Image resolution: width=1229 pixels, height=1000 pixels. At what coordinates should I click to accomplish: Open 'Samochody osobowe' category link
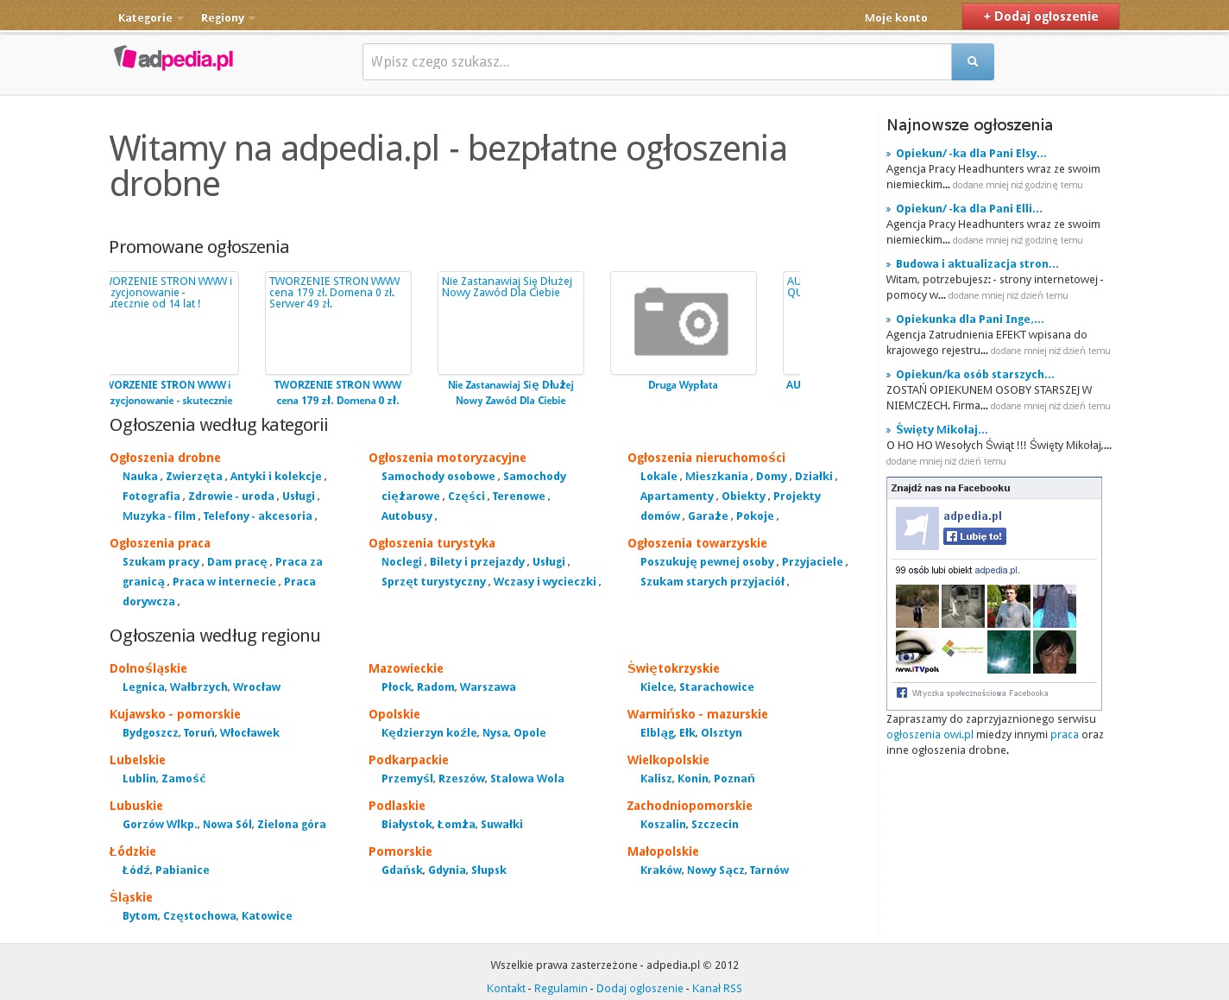click(438, 477)
